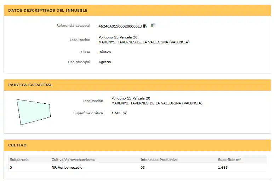Click the Rústico class value

pos(105,52)
